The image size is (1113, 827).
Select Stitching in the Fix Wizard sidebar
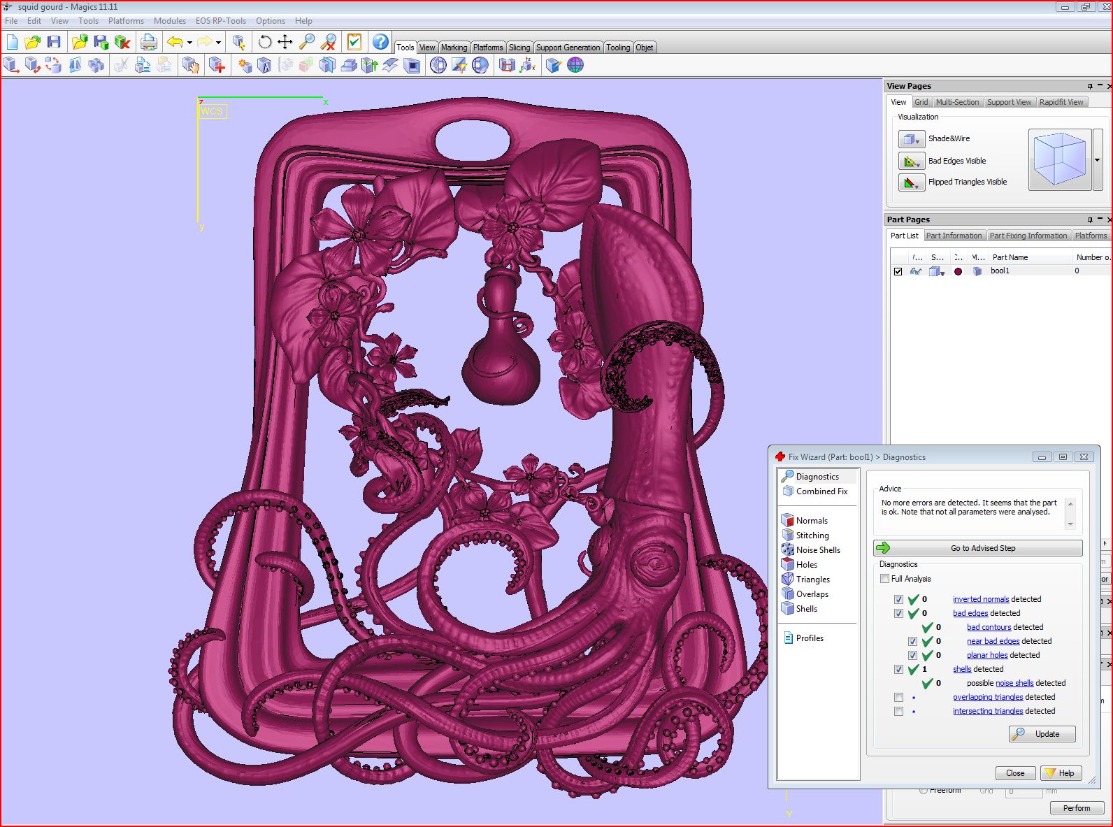(812, 535)
